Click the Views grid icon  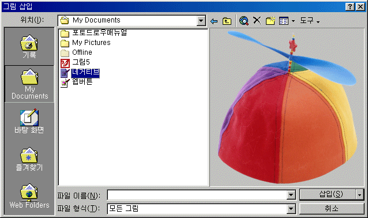(284, 21)
